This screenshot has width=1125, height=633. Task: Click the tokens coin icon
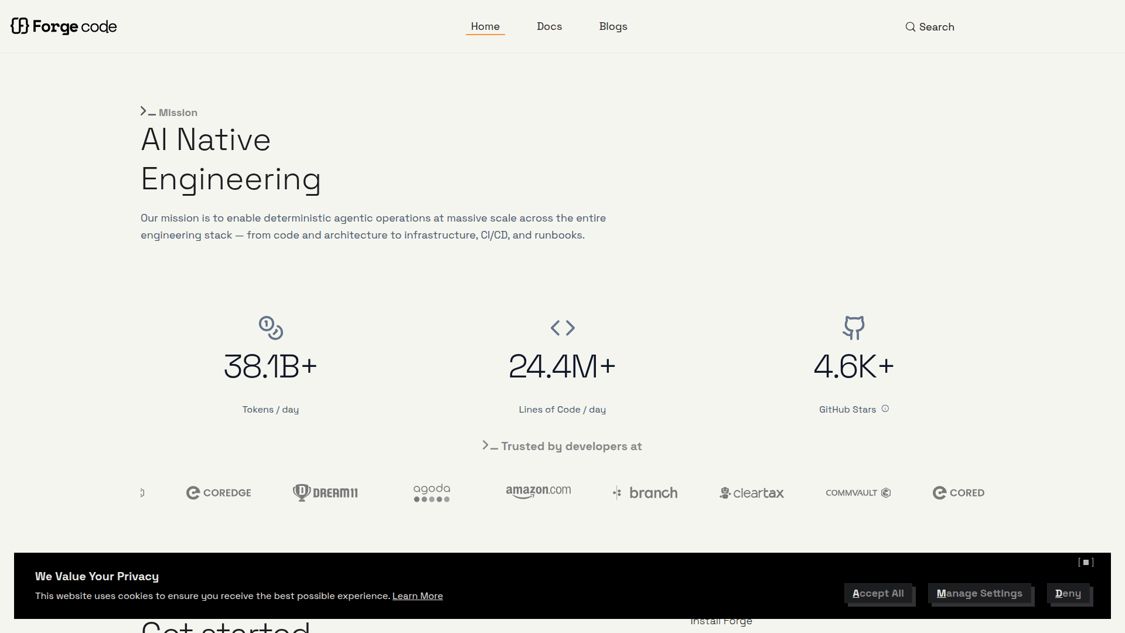tap(271, 328)
